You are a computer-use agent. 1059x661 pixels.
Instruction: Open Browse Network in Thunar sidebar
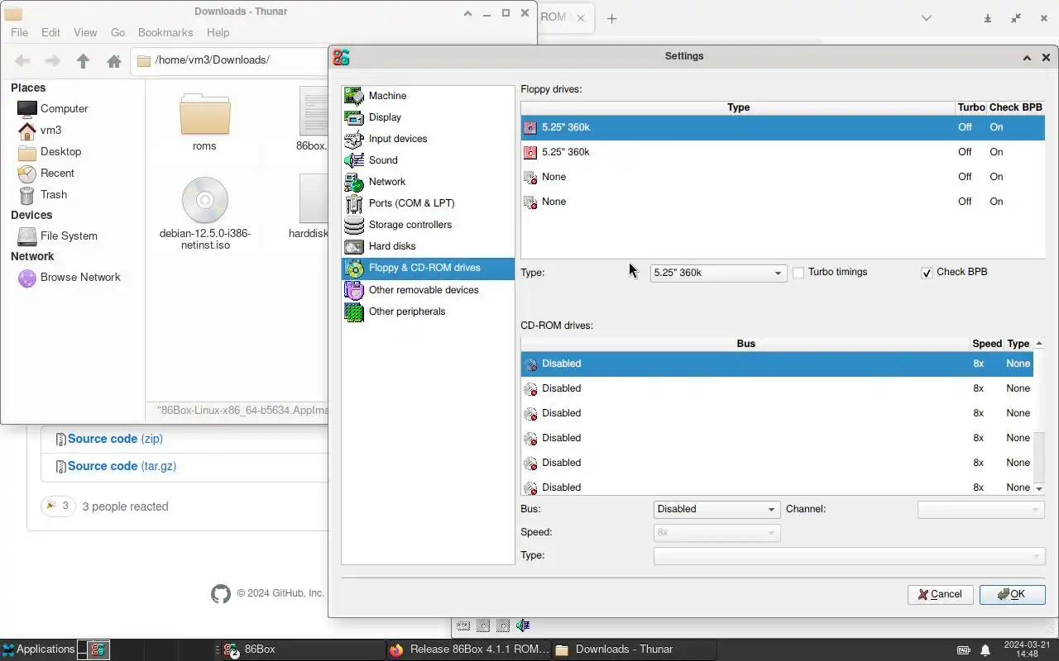coord(80,278)
